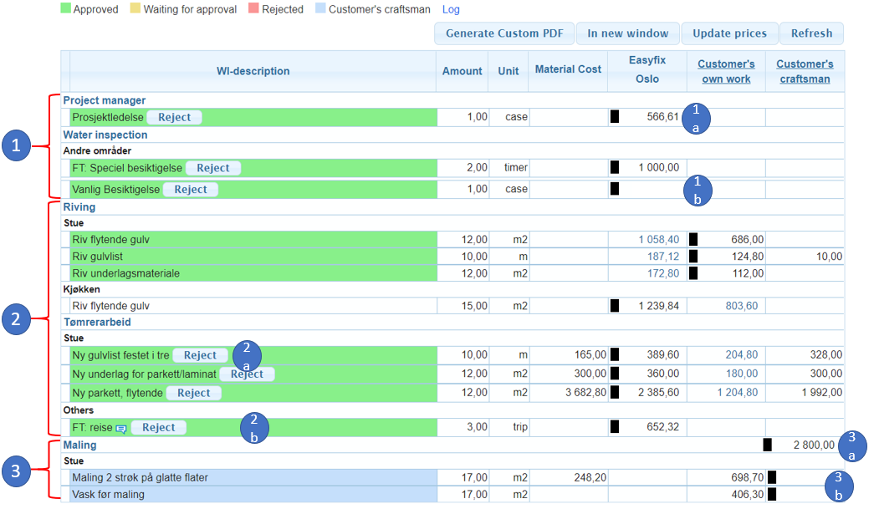This screenshot has height=509, width=874.
Task: Click the annotation circle labeled 3a
Action: point(852,445)
